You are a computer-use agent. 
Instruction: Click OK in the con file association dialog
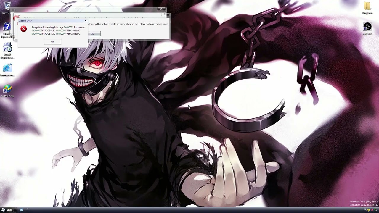tap(94, 34)
